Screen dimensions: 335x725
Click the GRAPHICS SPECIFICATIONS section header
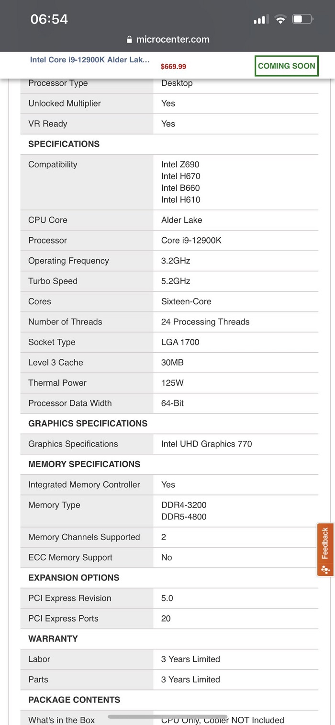(88, 424)
